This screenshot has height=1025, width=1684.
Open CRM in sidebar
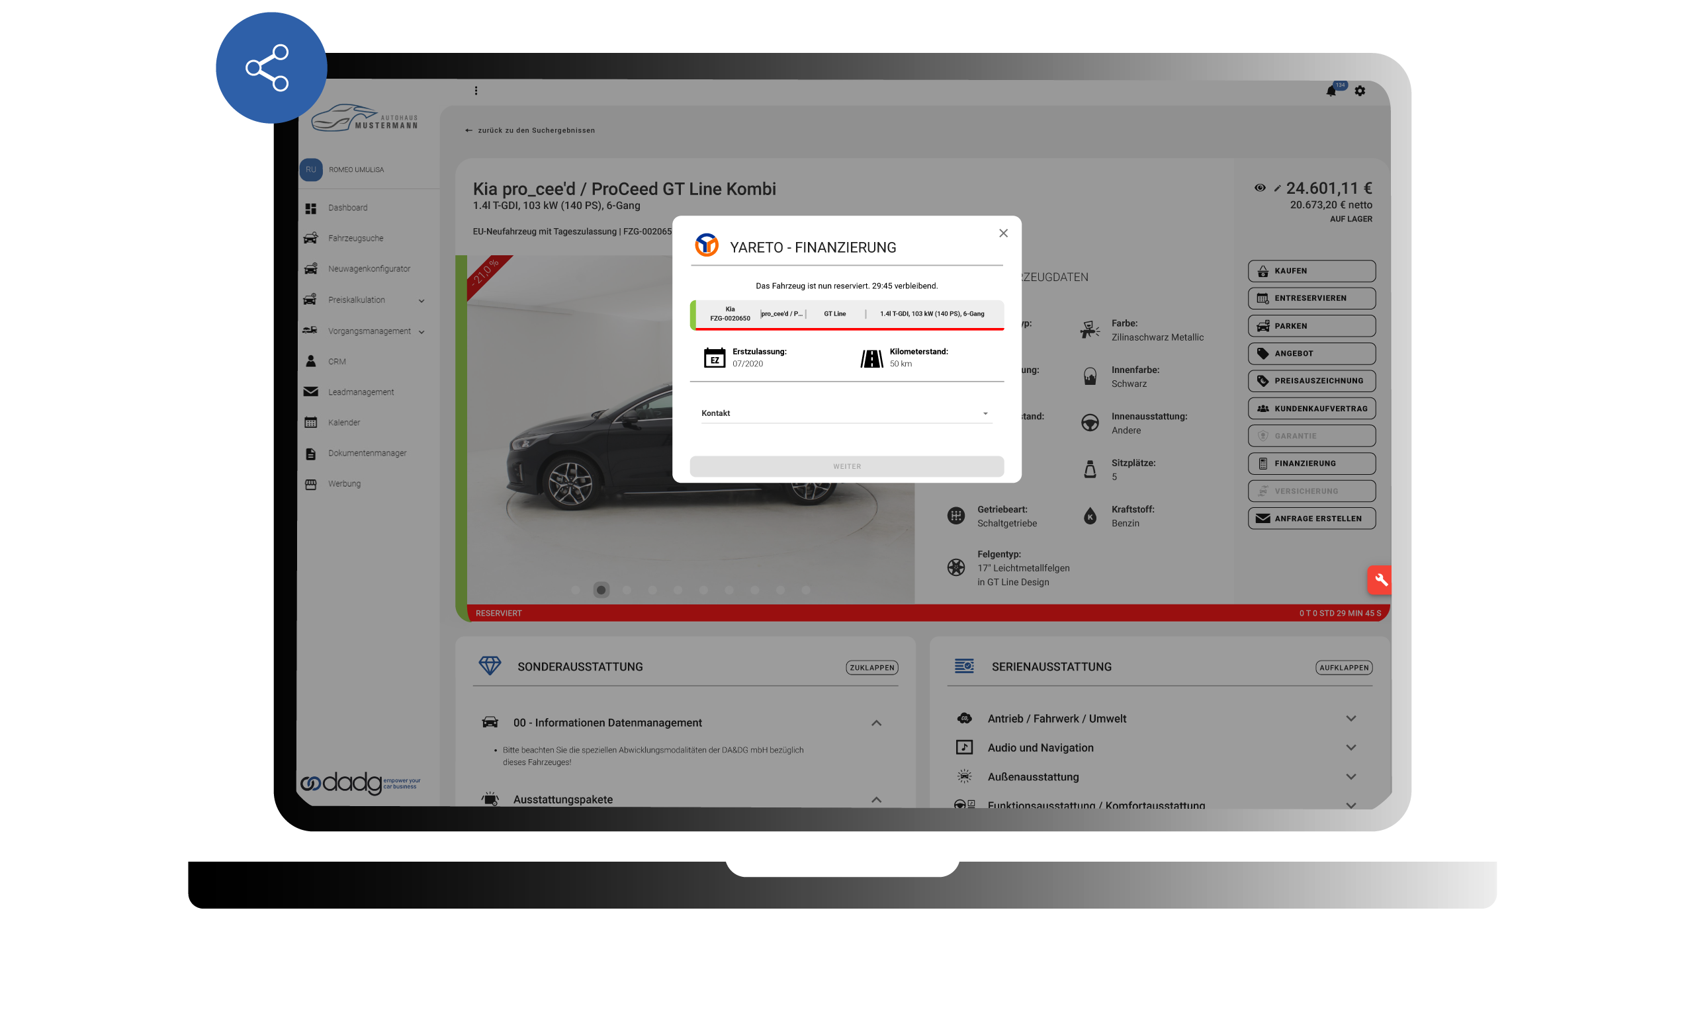(336, 361)
